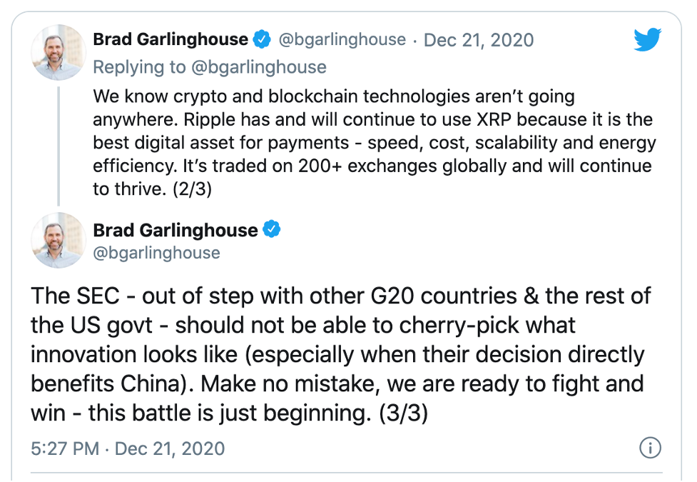697x482 pixels.
Task: Click the text 'this battle is just beginning. (3/3)'
Action: (x=258, y=413)
